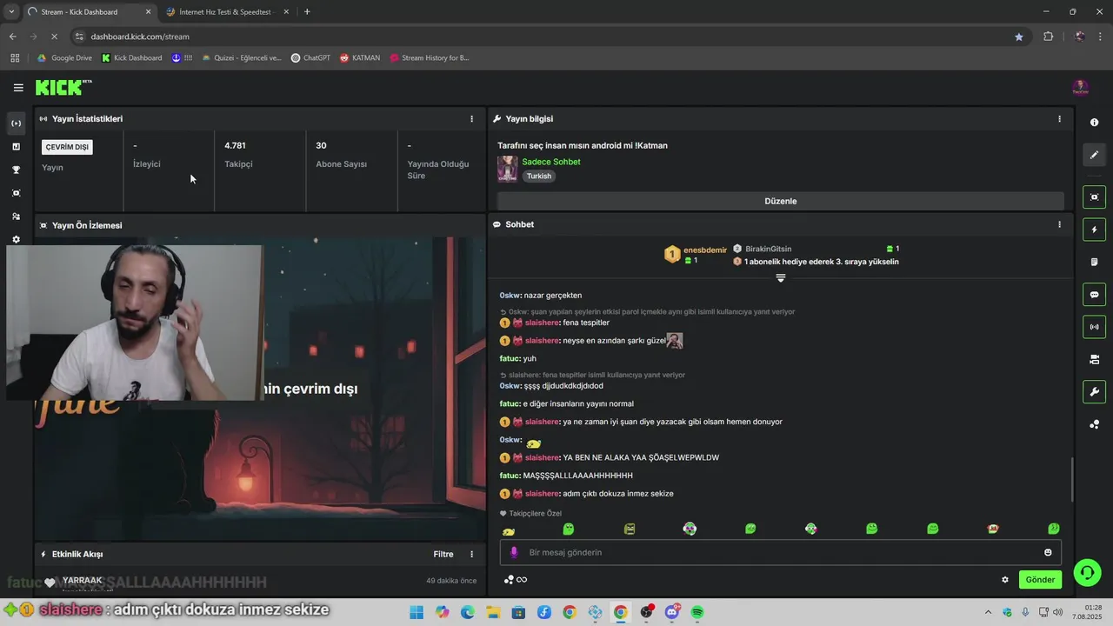Click the Turkish language tag

pyautogui.click(x=539, y=176)
